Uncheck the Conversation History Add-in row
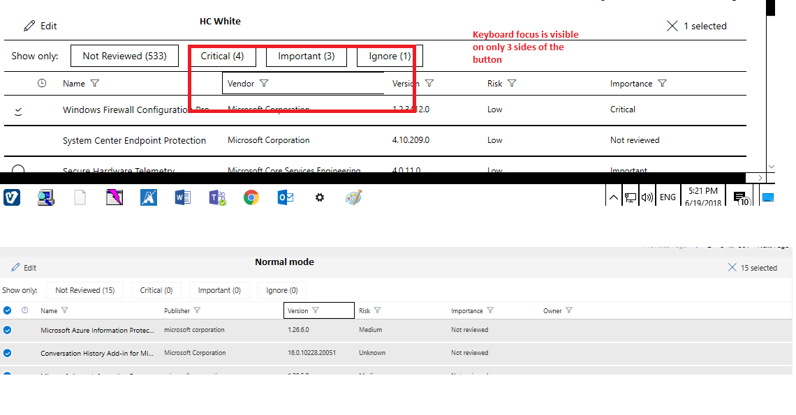This screenshot has height=415, width=796. (x=7, y=353)
